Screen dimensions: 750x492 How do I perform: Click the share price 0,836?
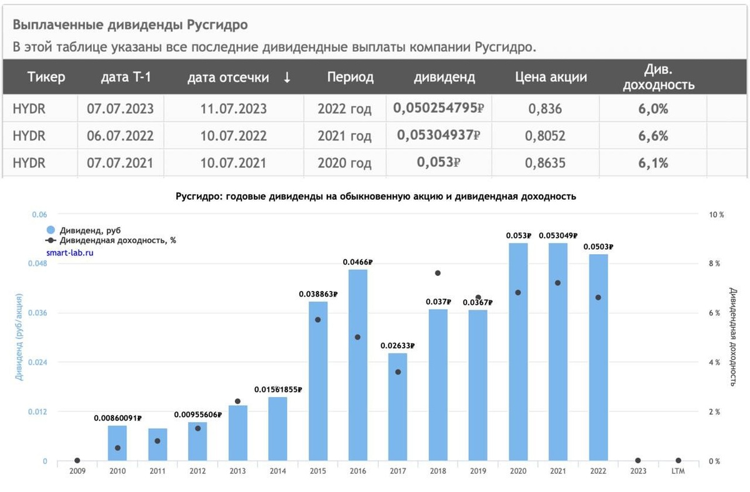coord(545,109)
